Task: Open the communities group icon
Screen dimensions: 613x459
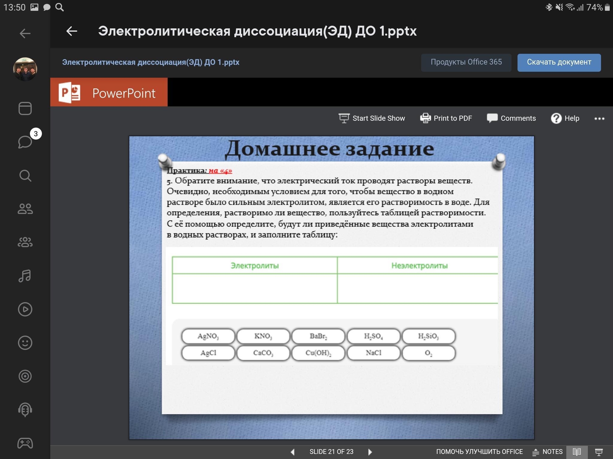Action: click(x=25, y=242)
